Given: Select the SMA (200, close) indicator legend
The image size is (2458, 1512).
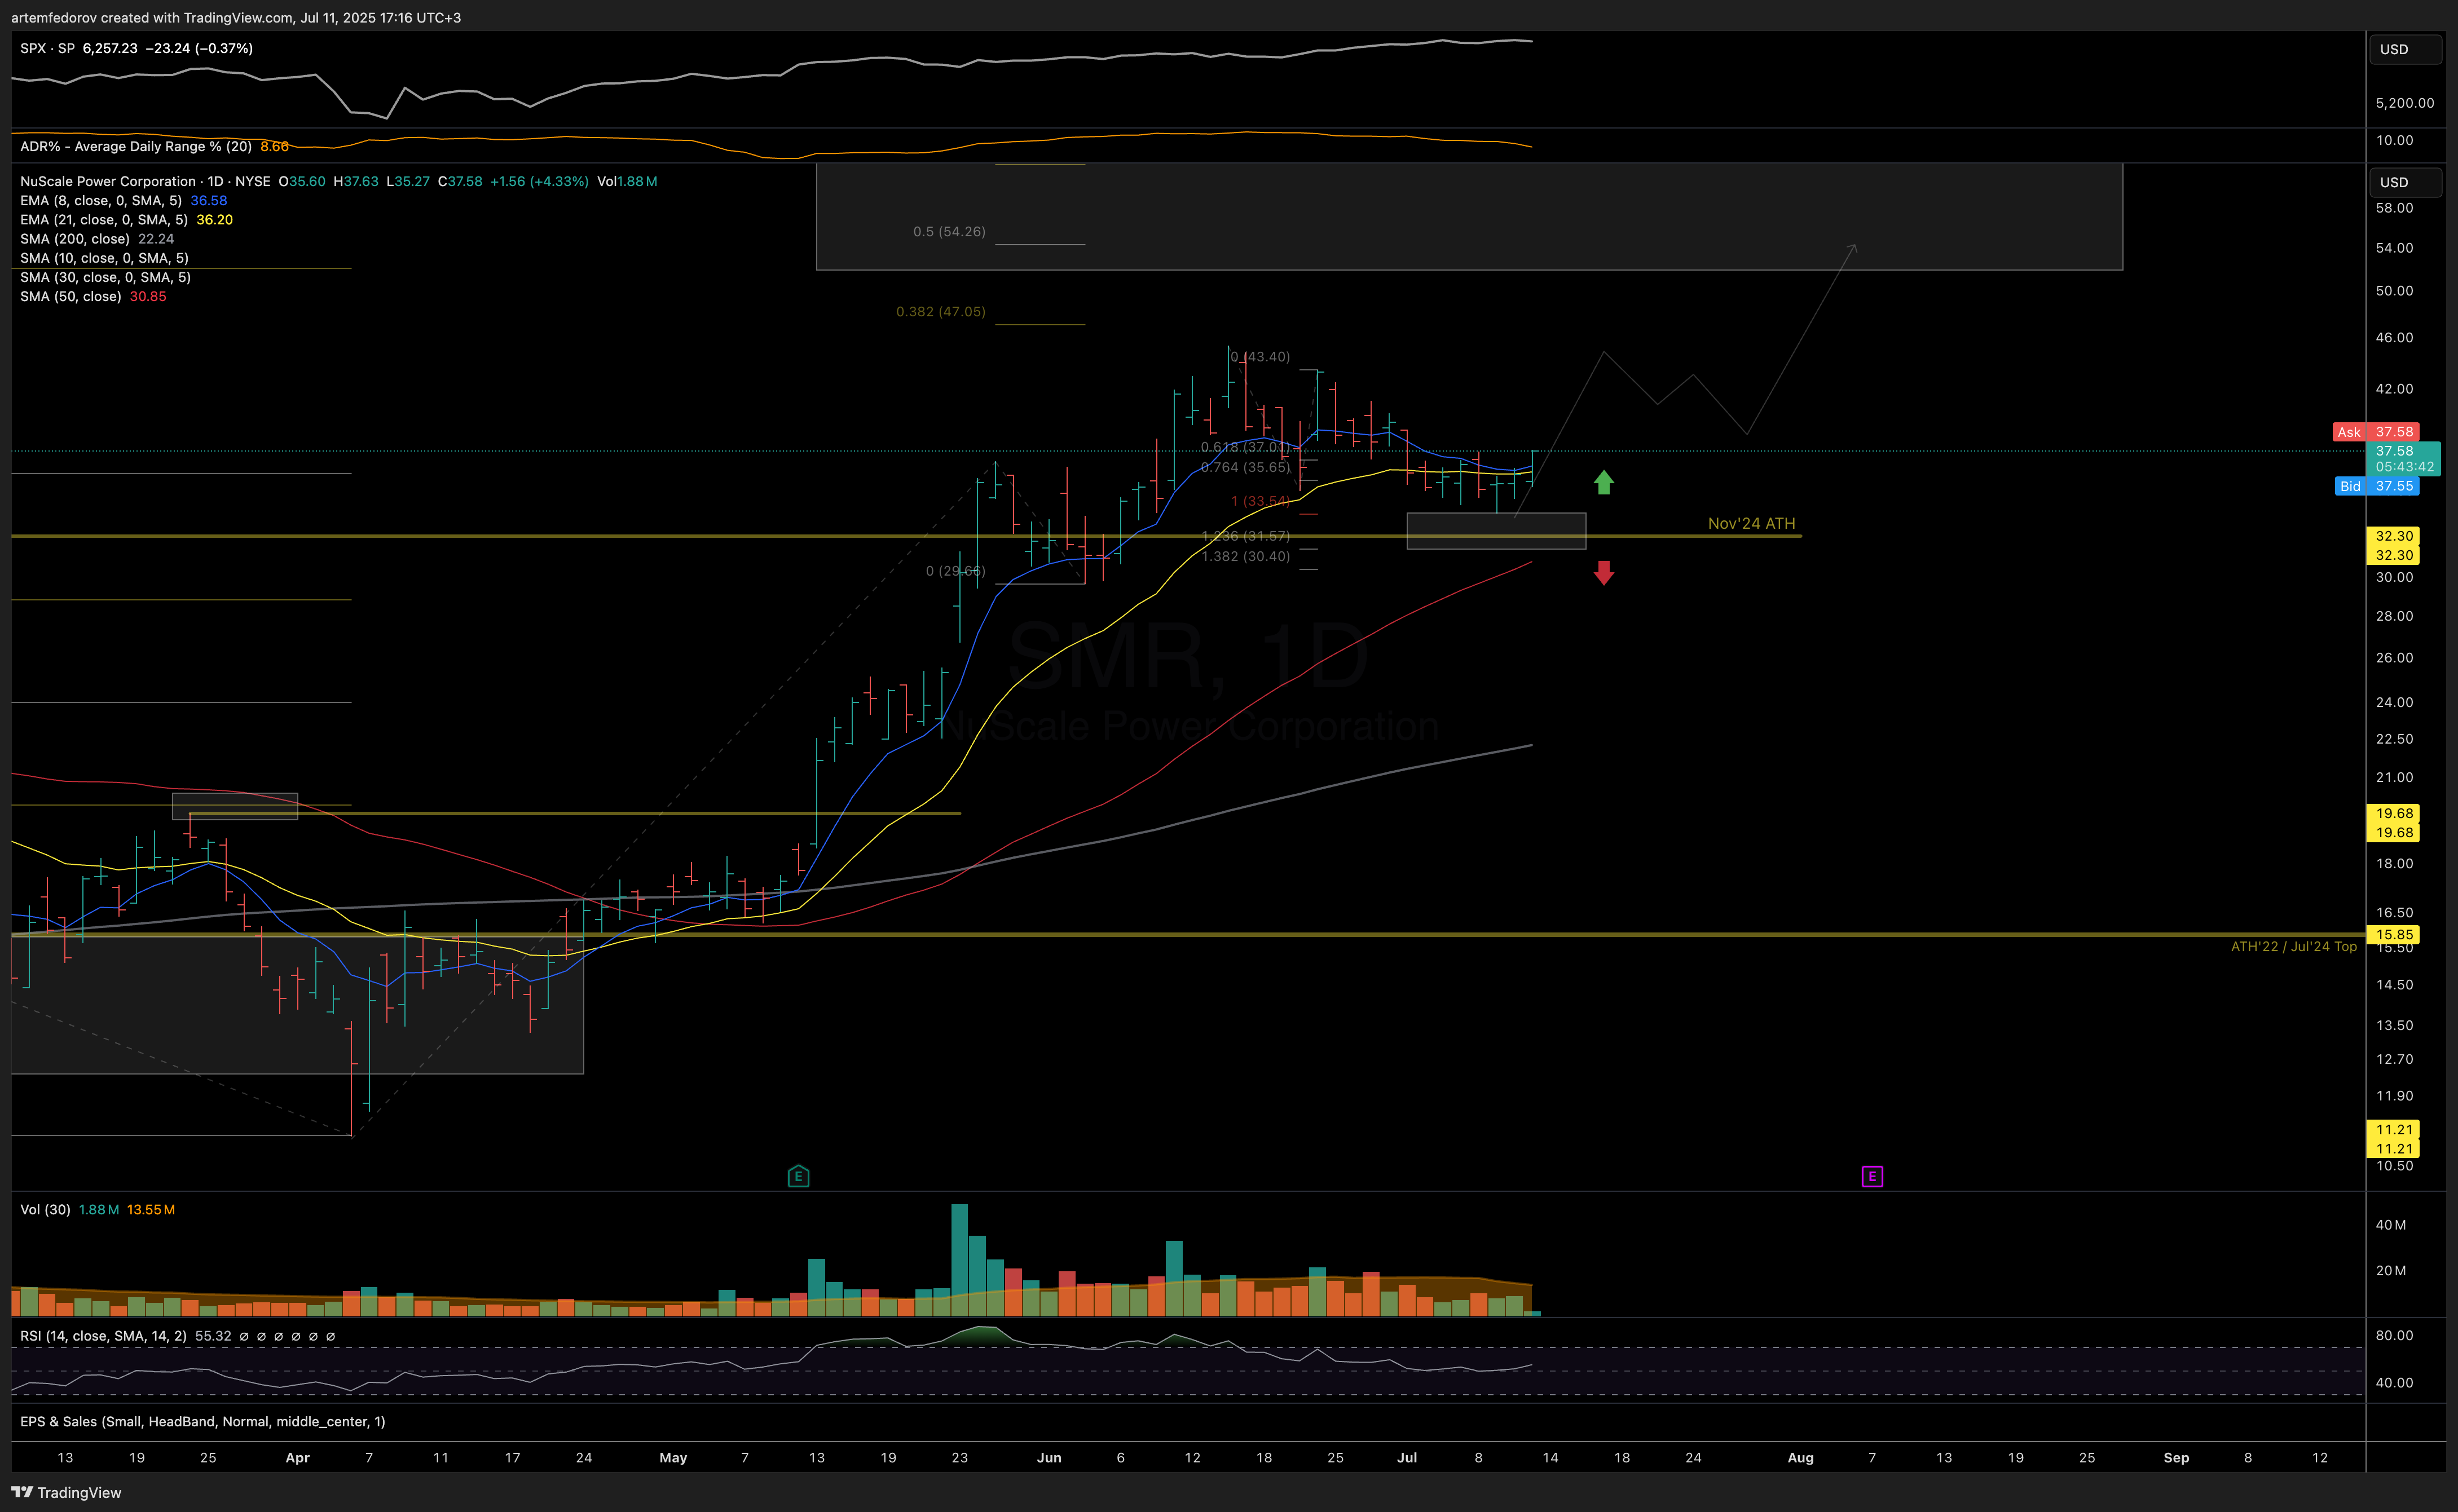Looking at the screenshot, I should pos(75,239).
